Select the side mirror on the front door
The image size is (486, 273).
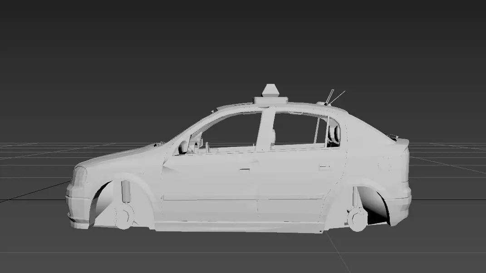pyautogui.click(x=183, y=147)
